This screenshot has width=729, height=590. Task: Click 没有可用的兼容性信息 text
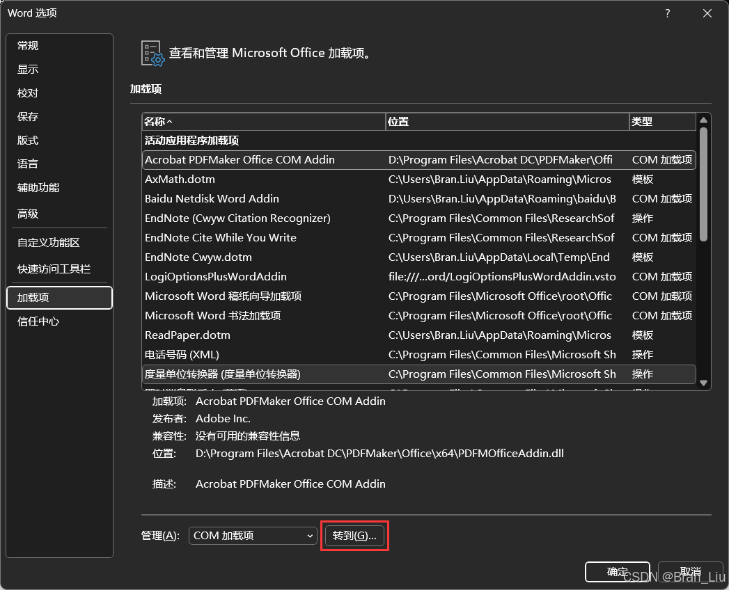tap(247, 436)
